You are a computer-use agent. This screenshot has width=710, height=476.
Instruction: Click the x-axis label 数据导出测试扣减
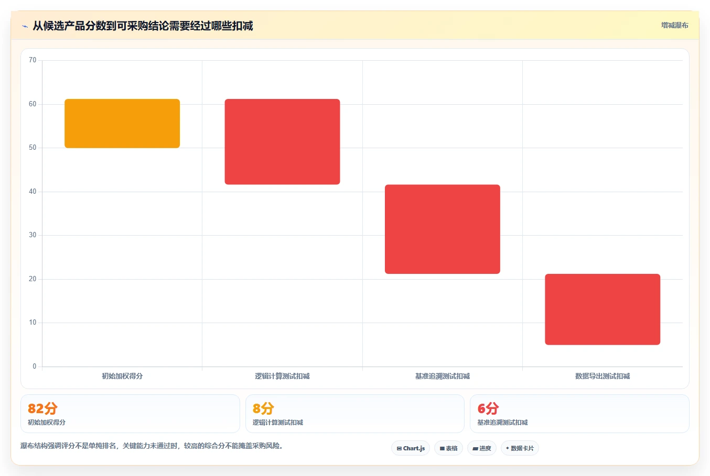point(603,376)
